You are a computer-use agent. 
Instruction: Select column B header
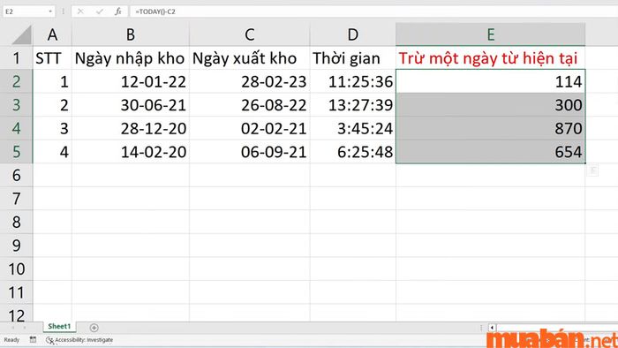[x=131, y=34]
